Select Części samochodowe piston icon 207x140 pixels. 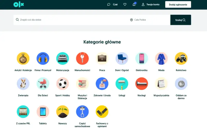pos(82,112)
